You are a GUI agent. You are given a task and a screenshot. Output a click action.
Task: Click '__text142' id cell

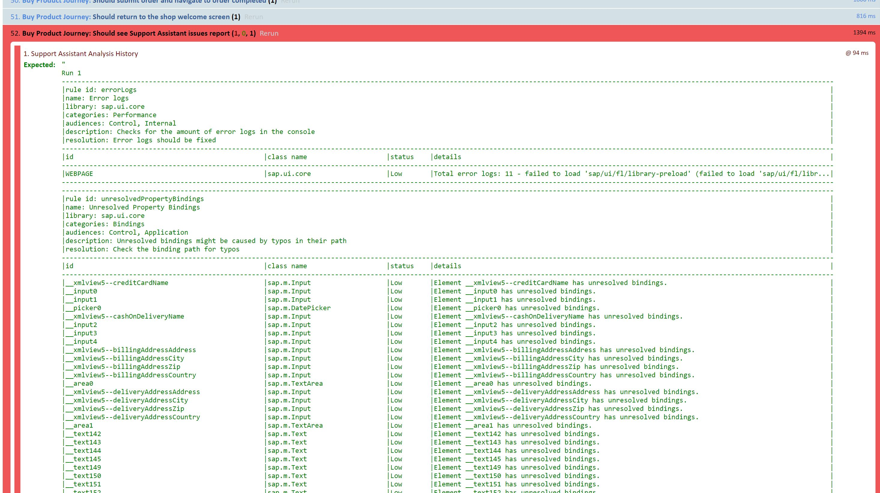pyautogui.click(x=83, y=434)
